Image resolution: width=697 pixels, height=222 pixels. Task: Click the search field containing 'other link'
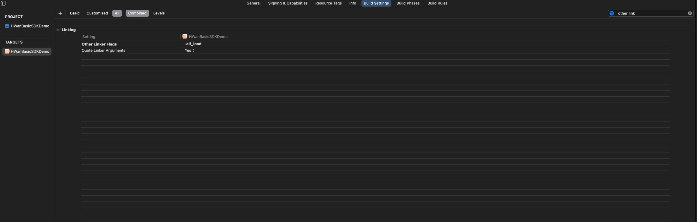click(x=650, y=13)
